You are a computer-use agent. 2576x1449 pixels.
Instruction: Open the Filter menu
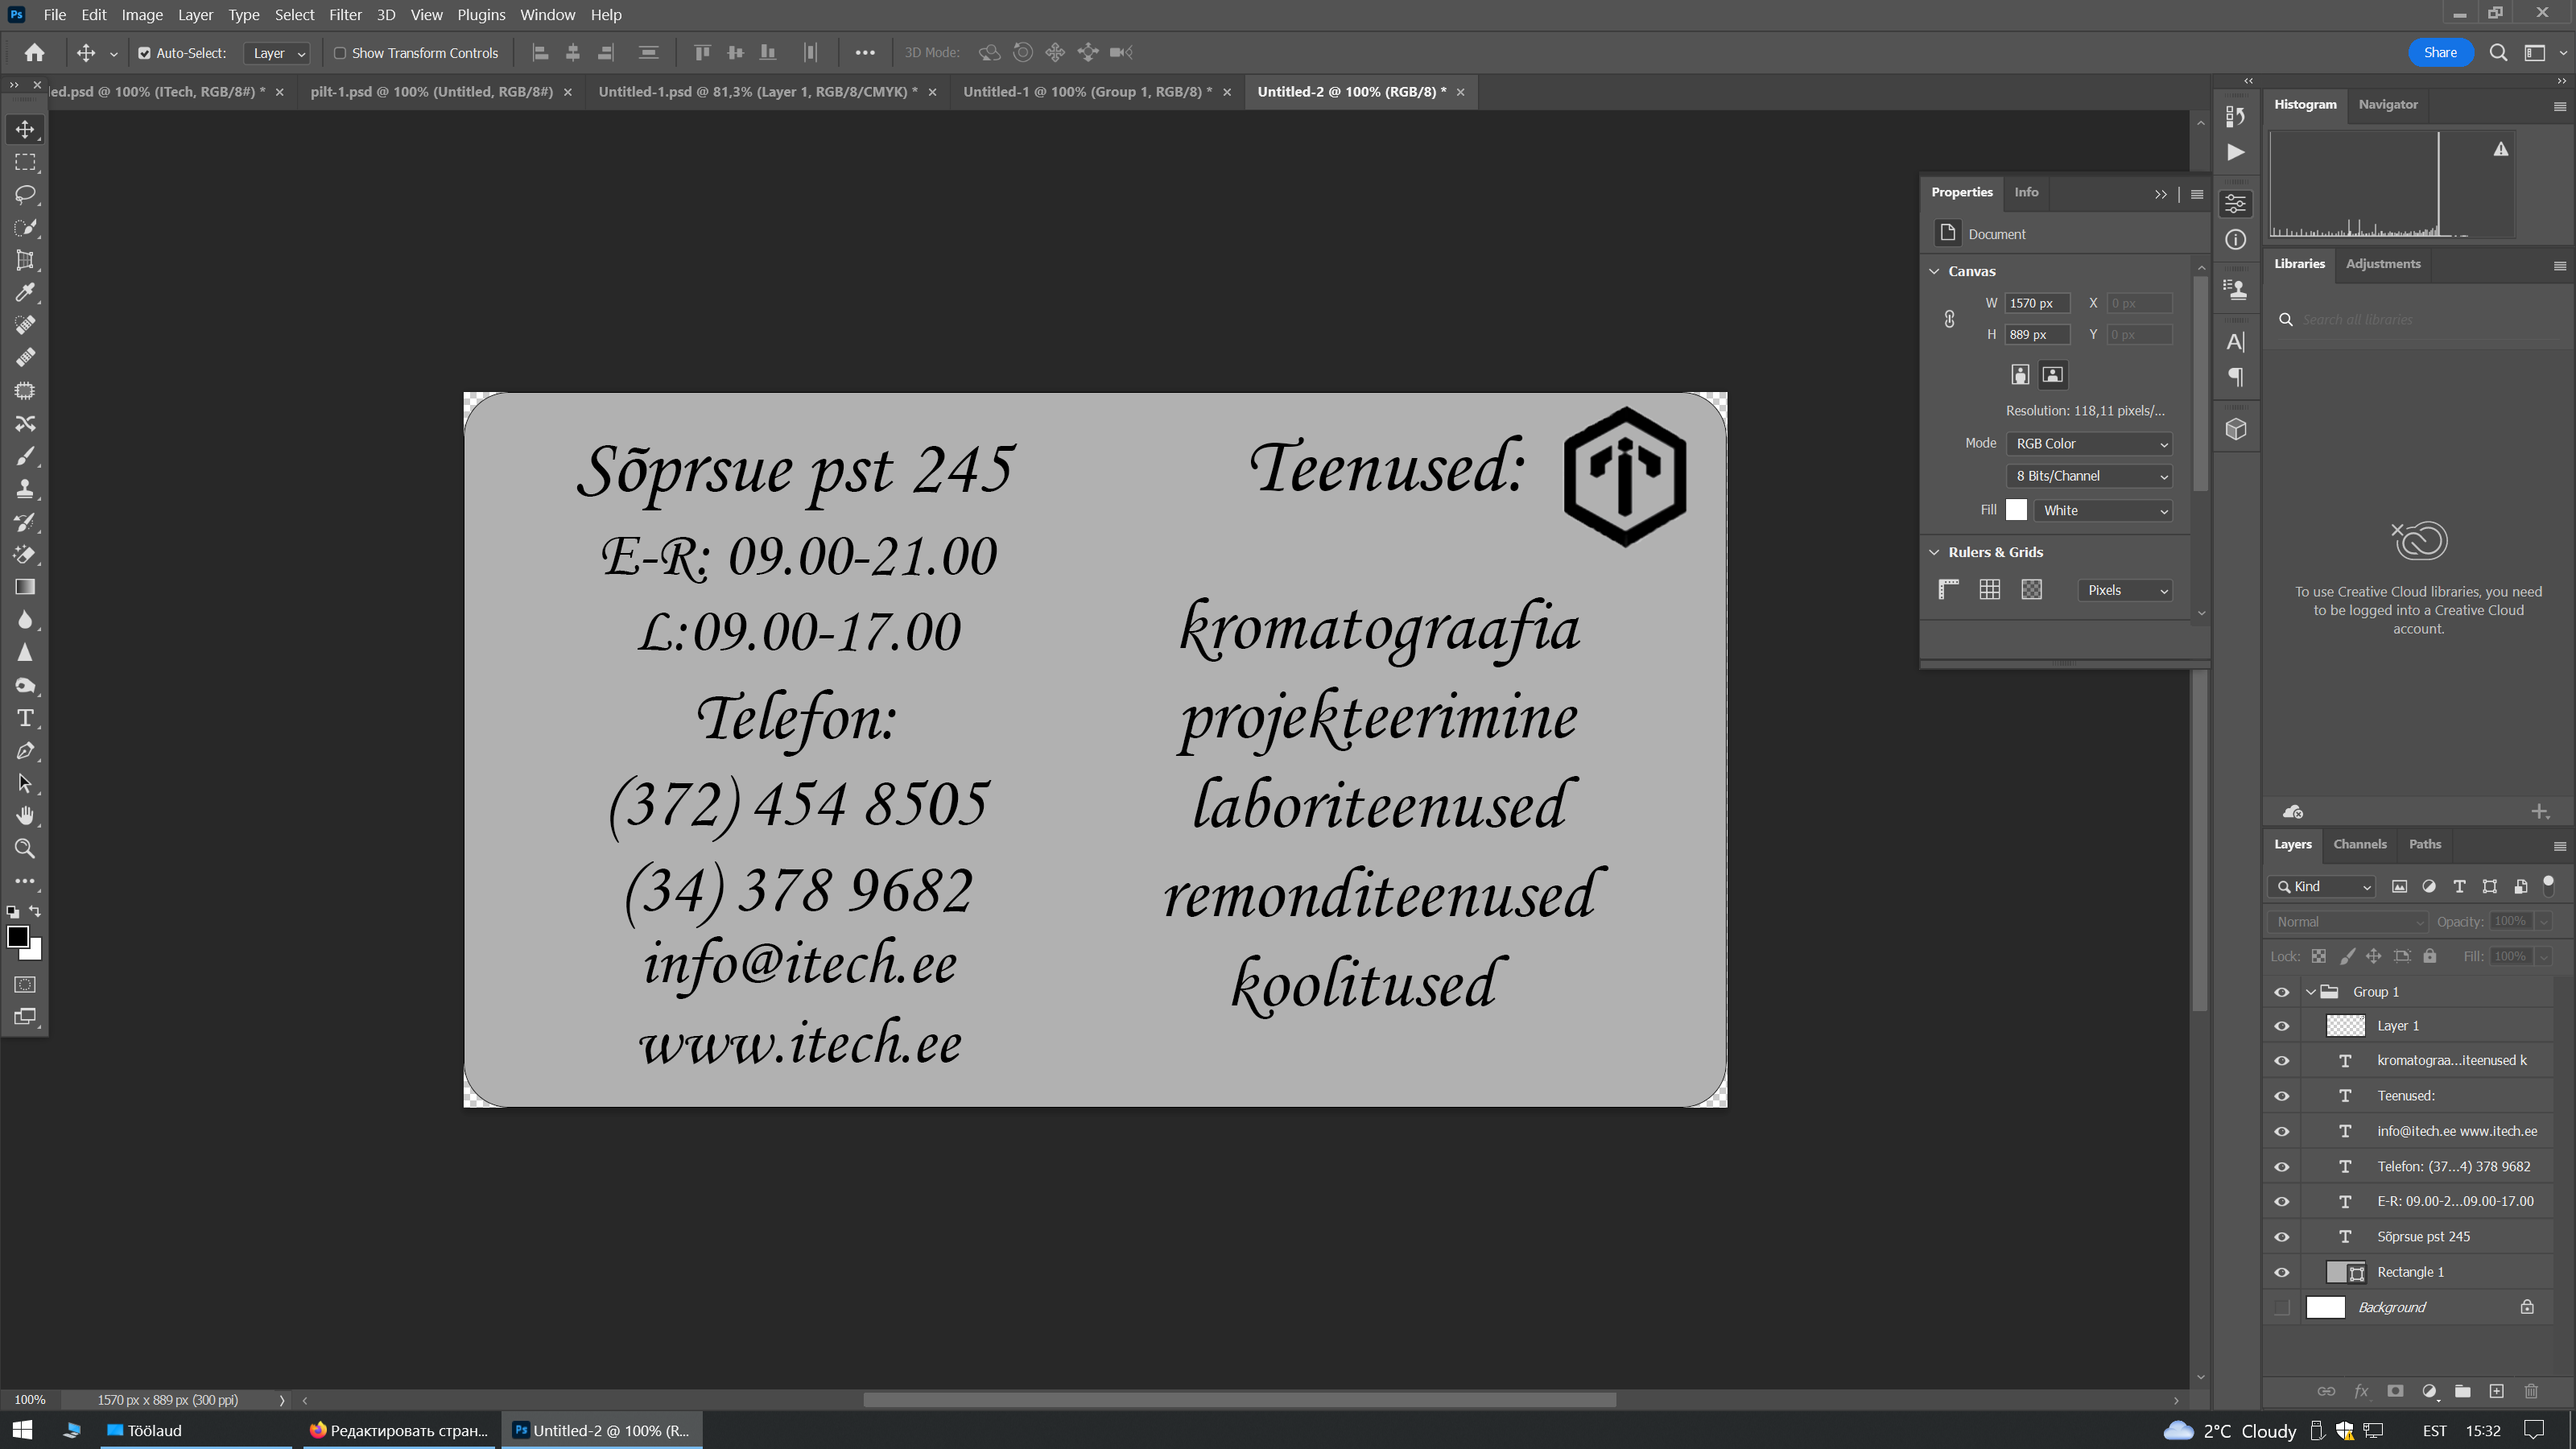coord(345,15)
